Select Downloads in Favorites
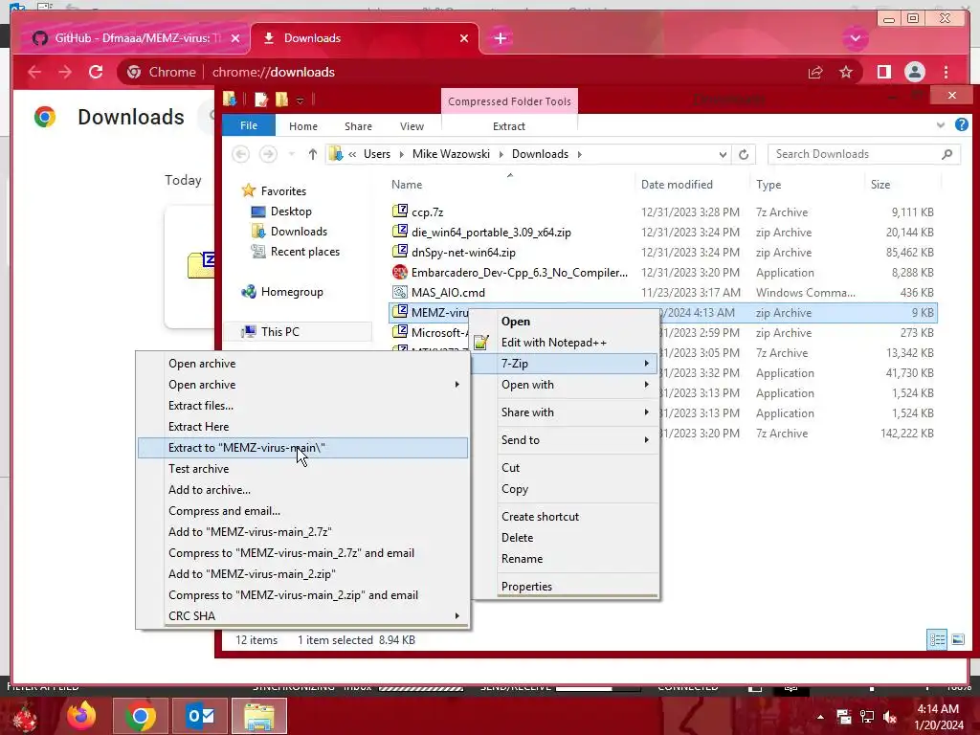Viewport: 980px width, 735px height. coord(299,232)
